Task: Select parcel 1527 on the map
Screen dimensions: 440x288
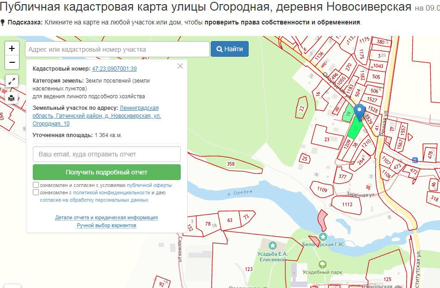Action: [x=372, y=99]
